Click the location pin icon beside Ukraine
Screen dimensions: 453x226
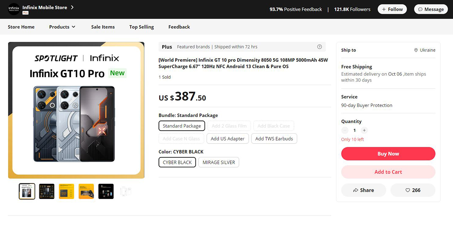[416, 50]
